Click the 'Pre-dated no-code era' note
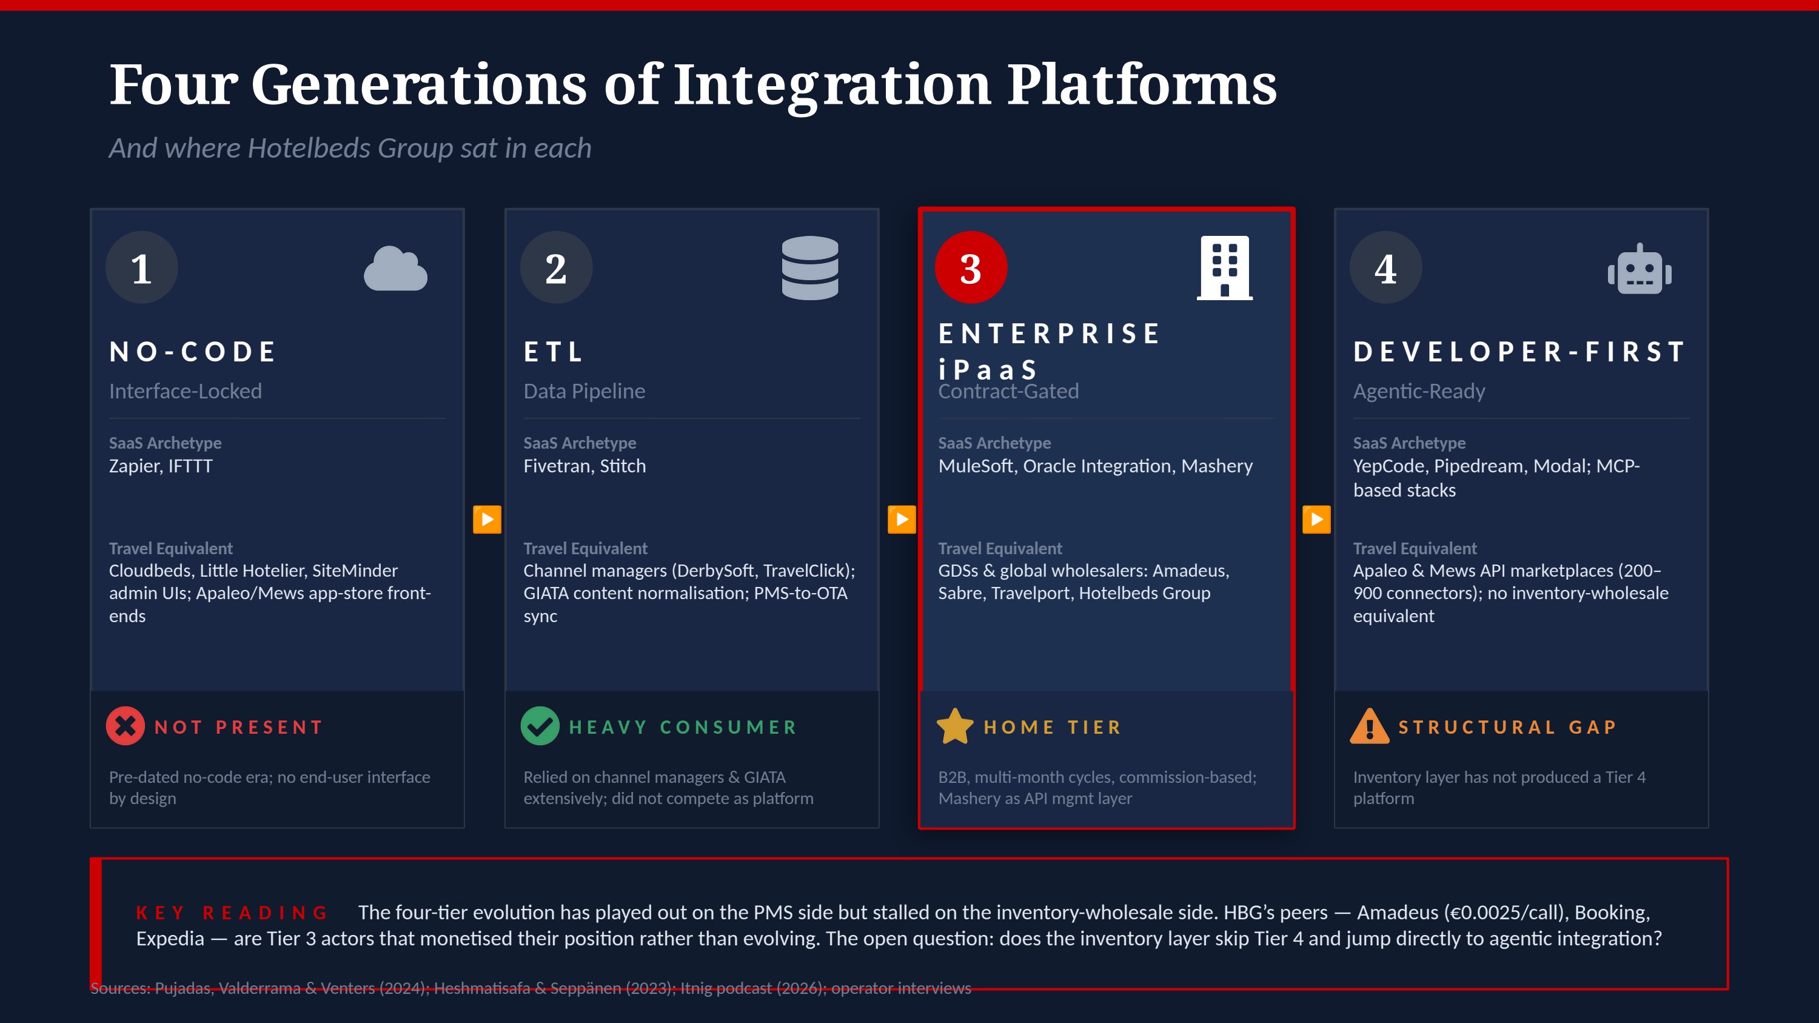 point(269,788)
